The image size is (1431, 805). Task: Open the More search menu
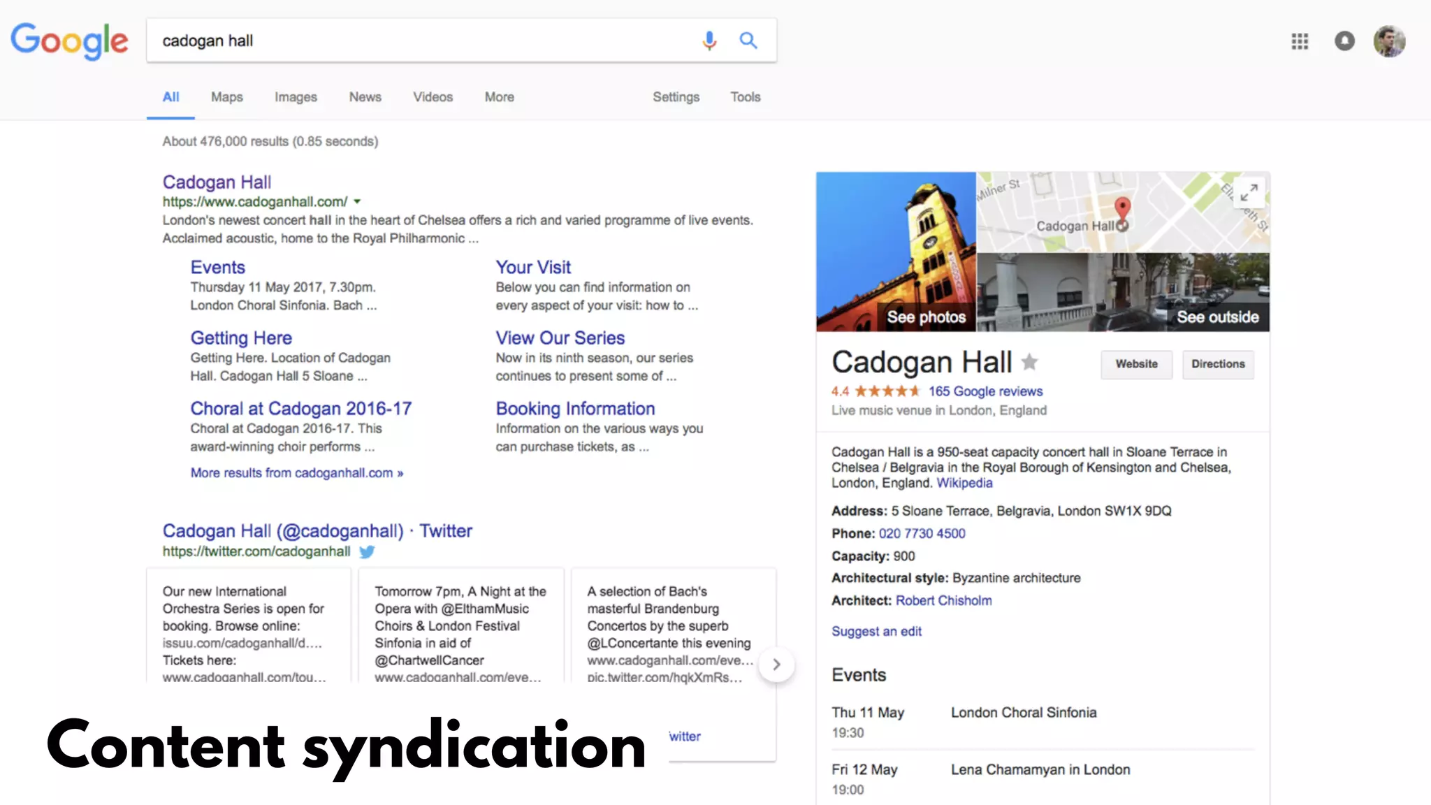pos(500,97)
